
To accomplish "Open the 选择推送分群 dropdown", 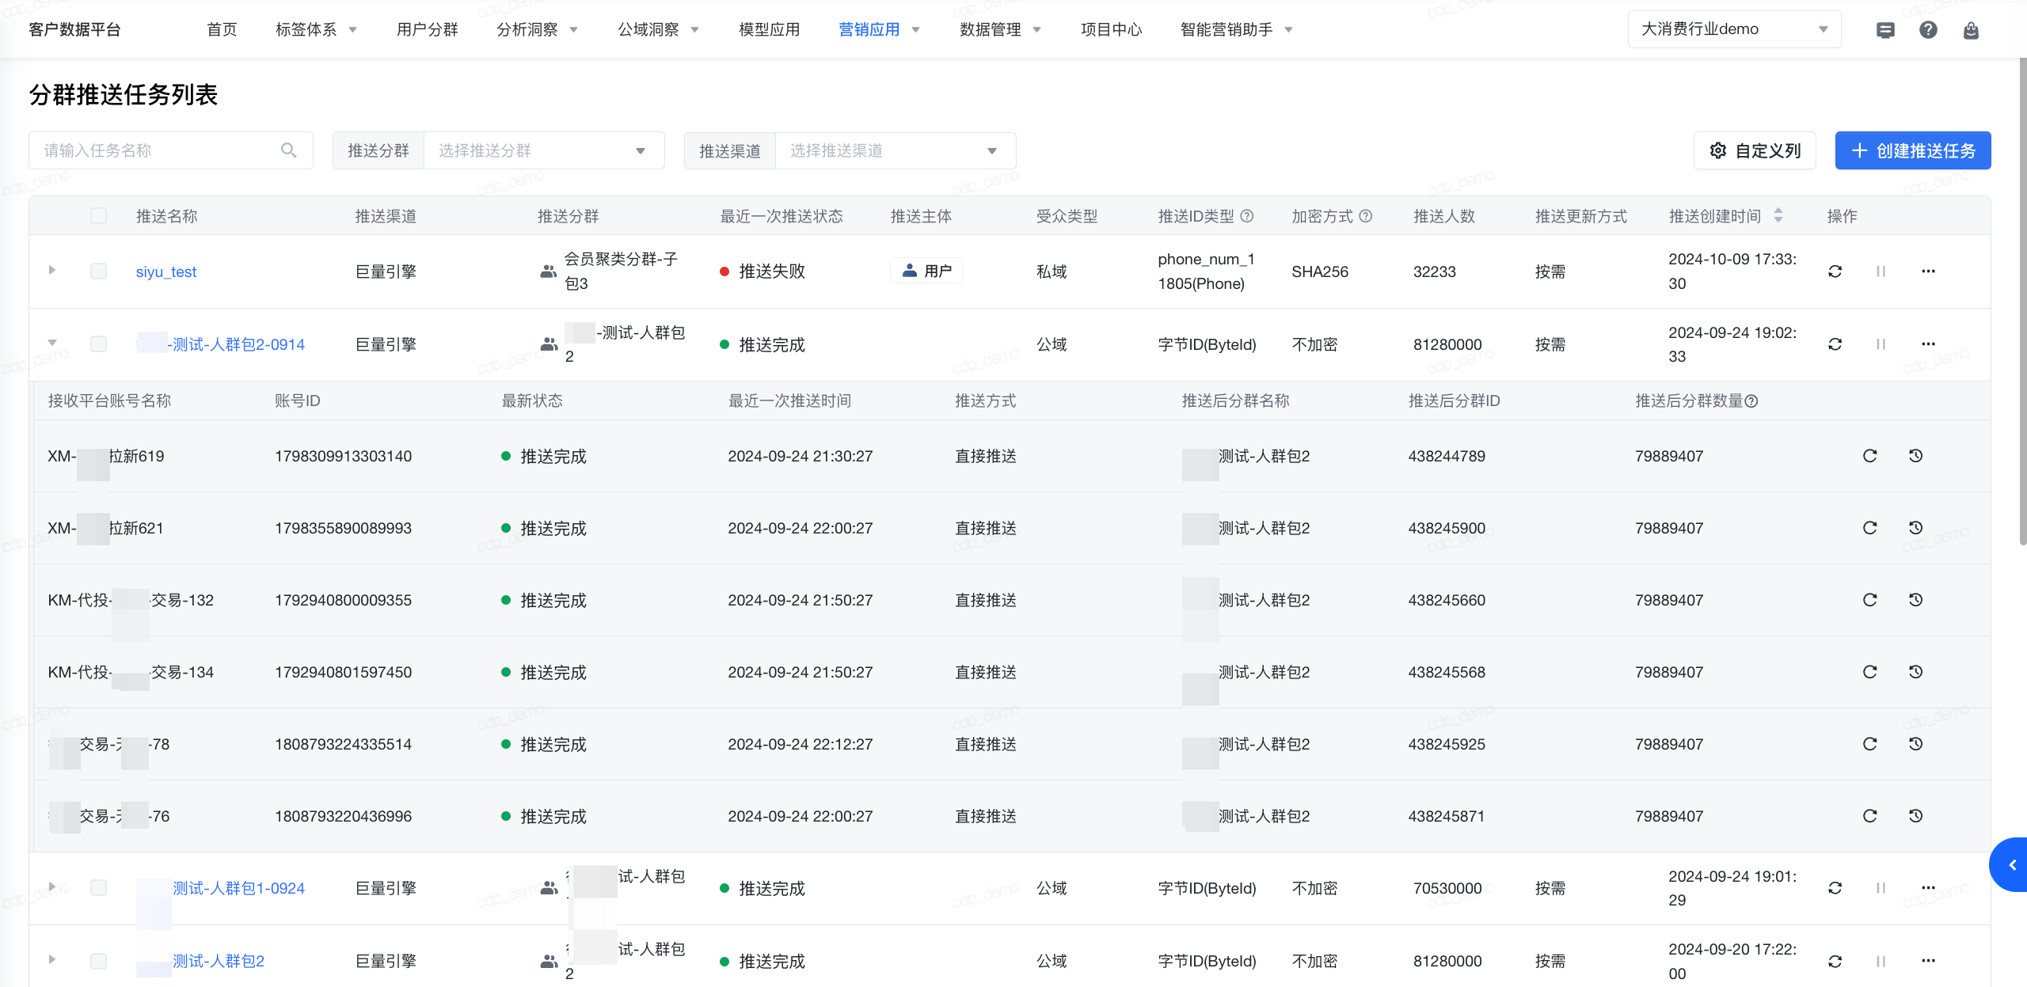I will (x=544, y=150).
